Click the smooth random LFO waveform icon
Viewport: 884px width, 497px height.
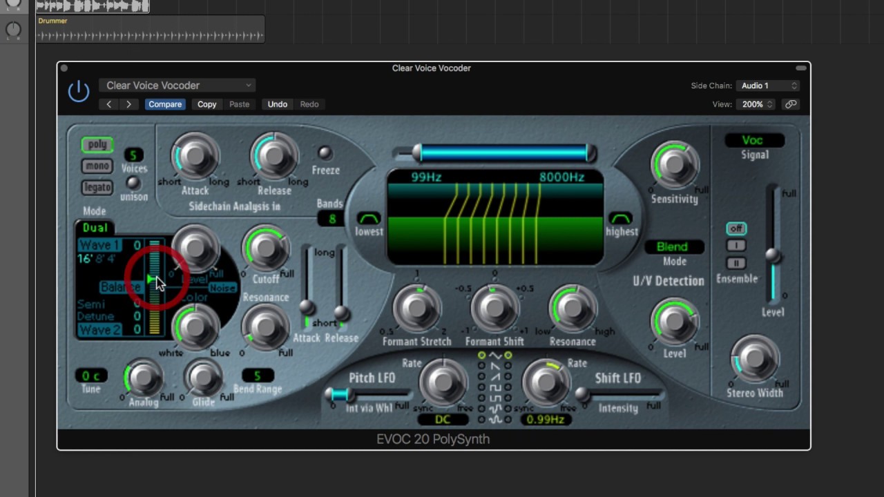[494, 420]
